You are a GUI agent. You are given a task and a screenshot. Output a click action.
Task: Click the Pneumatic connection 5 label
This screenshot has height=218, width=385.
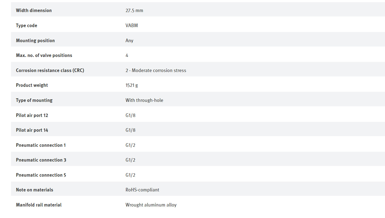[41, 175]
